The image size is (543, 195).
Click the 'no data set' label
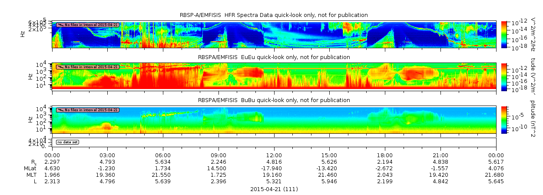click(x=67, y=142)
